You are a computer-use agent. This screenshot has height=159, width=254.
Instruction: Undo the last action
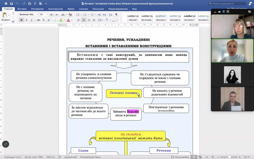tap(17, 3)
